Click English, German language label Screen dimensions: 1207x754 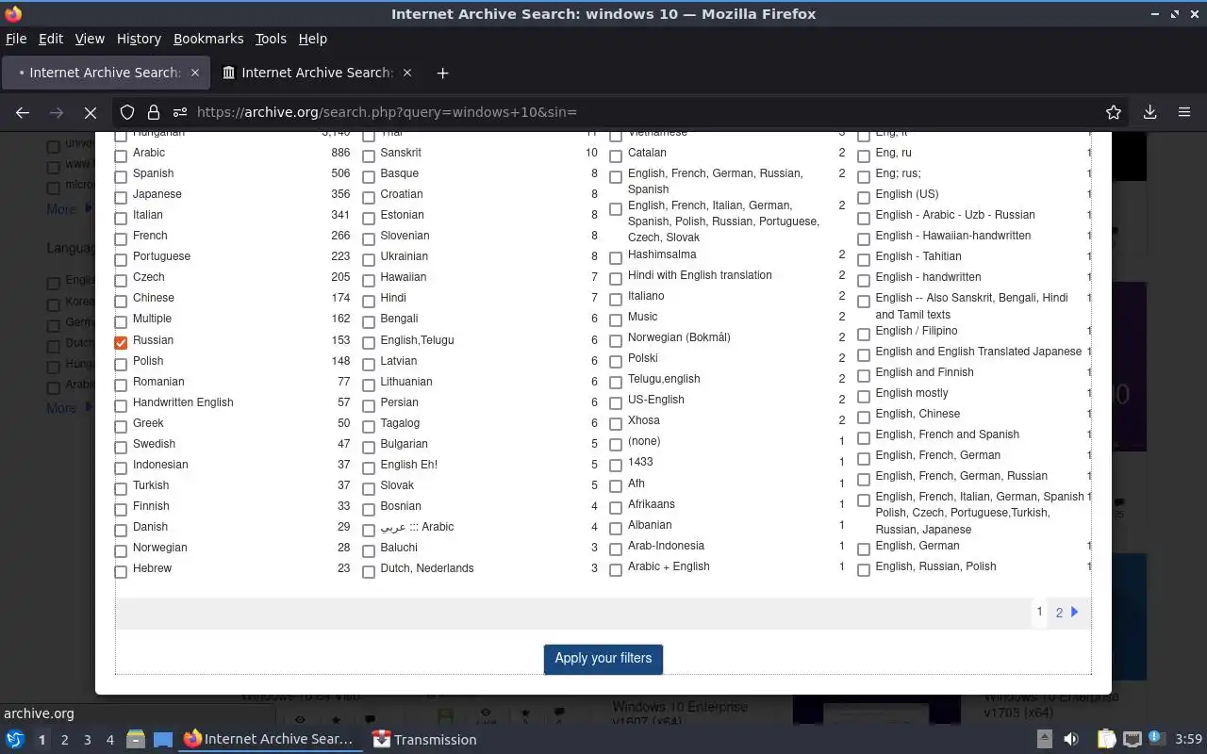click(x=918, y=546)
